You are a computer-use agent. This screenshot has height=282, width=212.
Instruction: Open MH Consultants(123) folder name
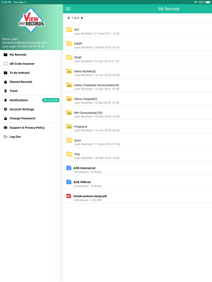(x=88, y=113)
